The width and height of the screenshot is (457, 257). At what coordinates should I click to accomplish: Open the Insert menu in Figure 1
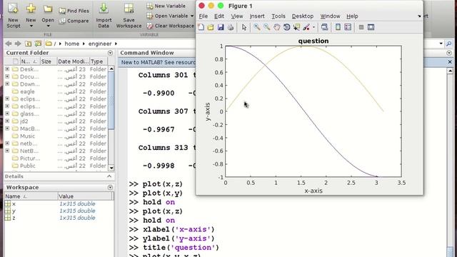pyautogui.click(x=257, y=16)
